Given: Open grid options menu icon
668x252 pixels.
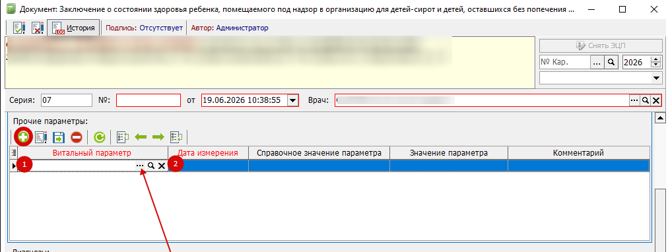Looking at the screenshot, I should pos(13,153).
